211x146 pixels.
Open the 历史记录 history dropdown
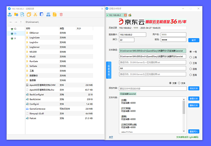pos(152,28)
